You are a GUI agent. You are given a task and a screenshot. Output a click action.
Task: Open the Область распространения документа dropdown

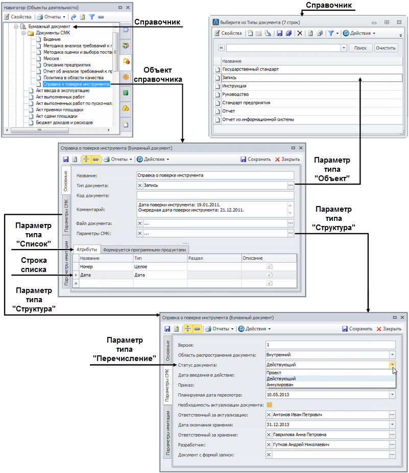[x=392, y=354]
